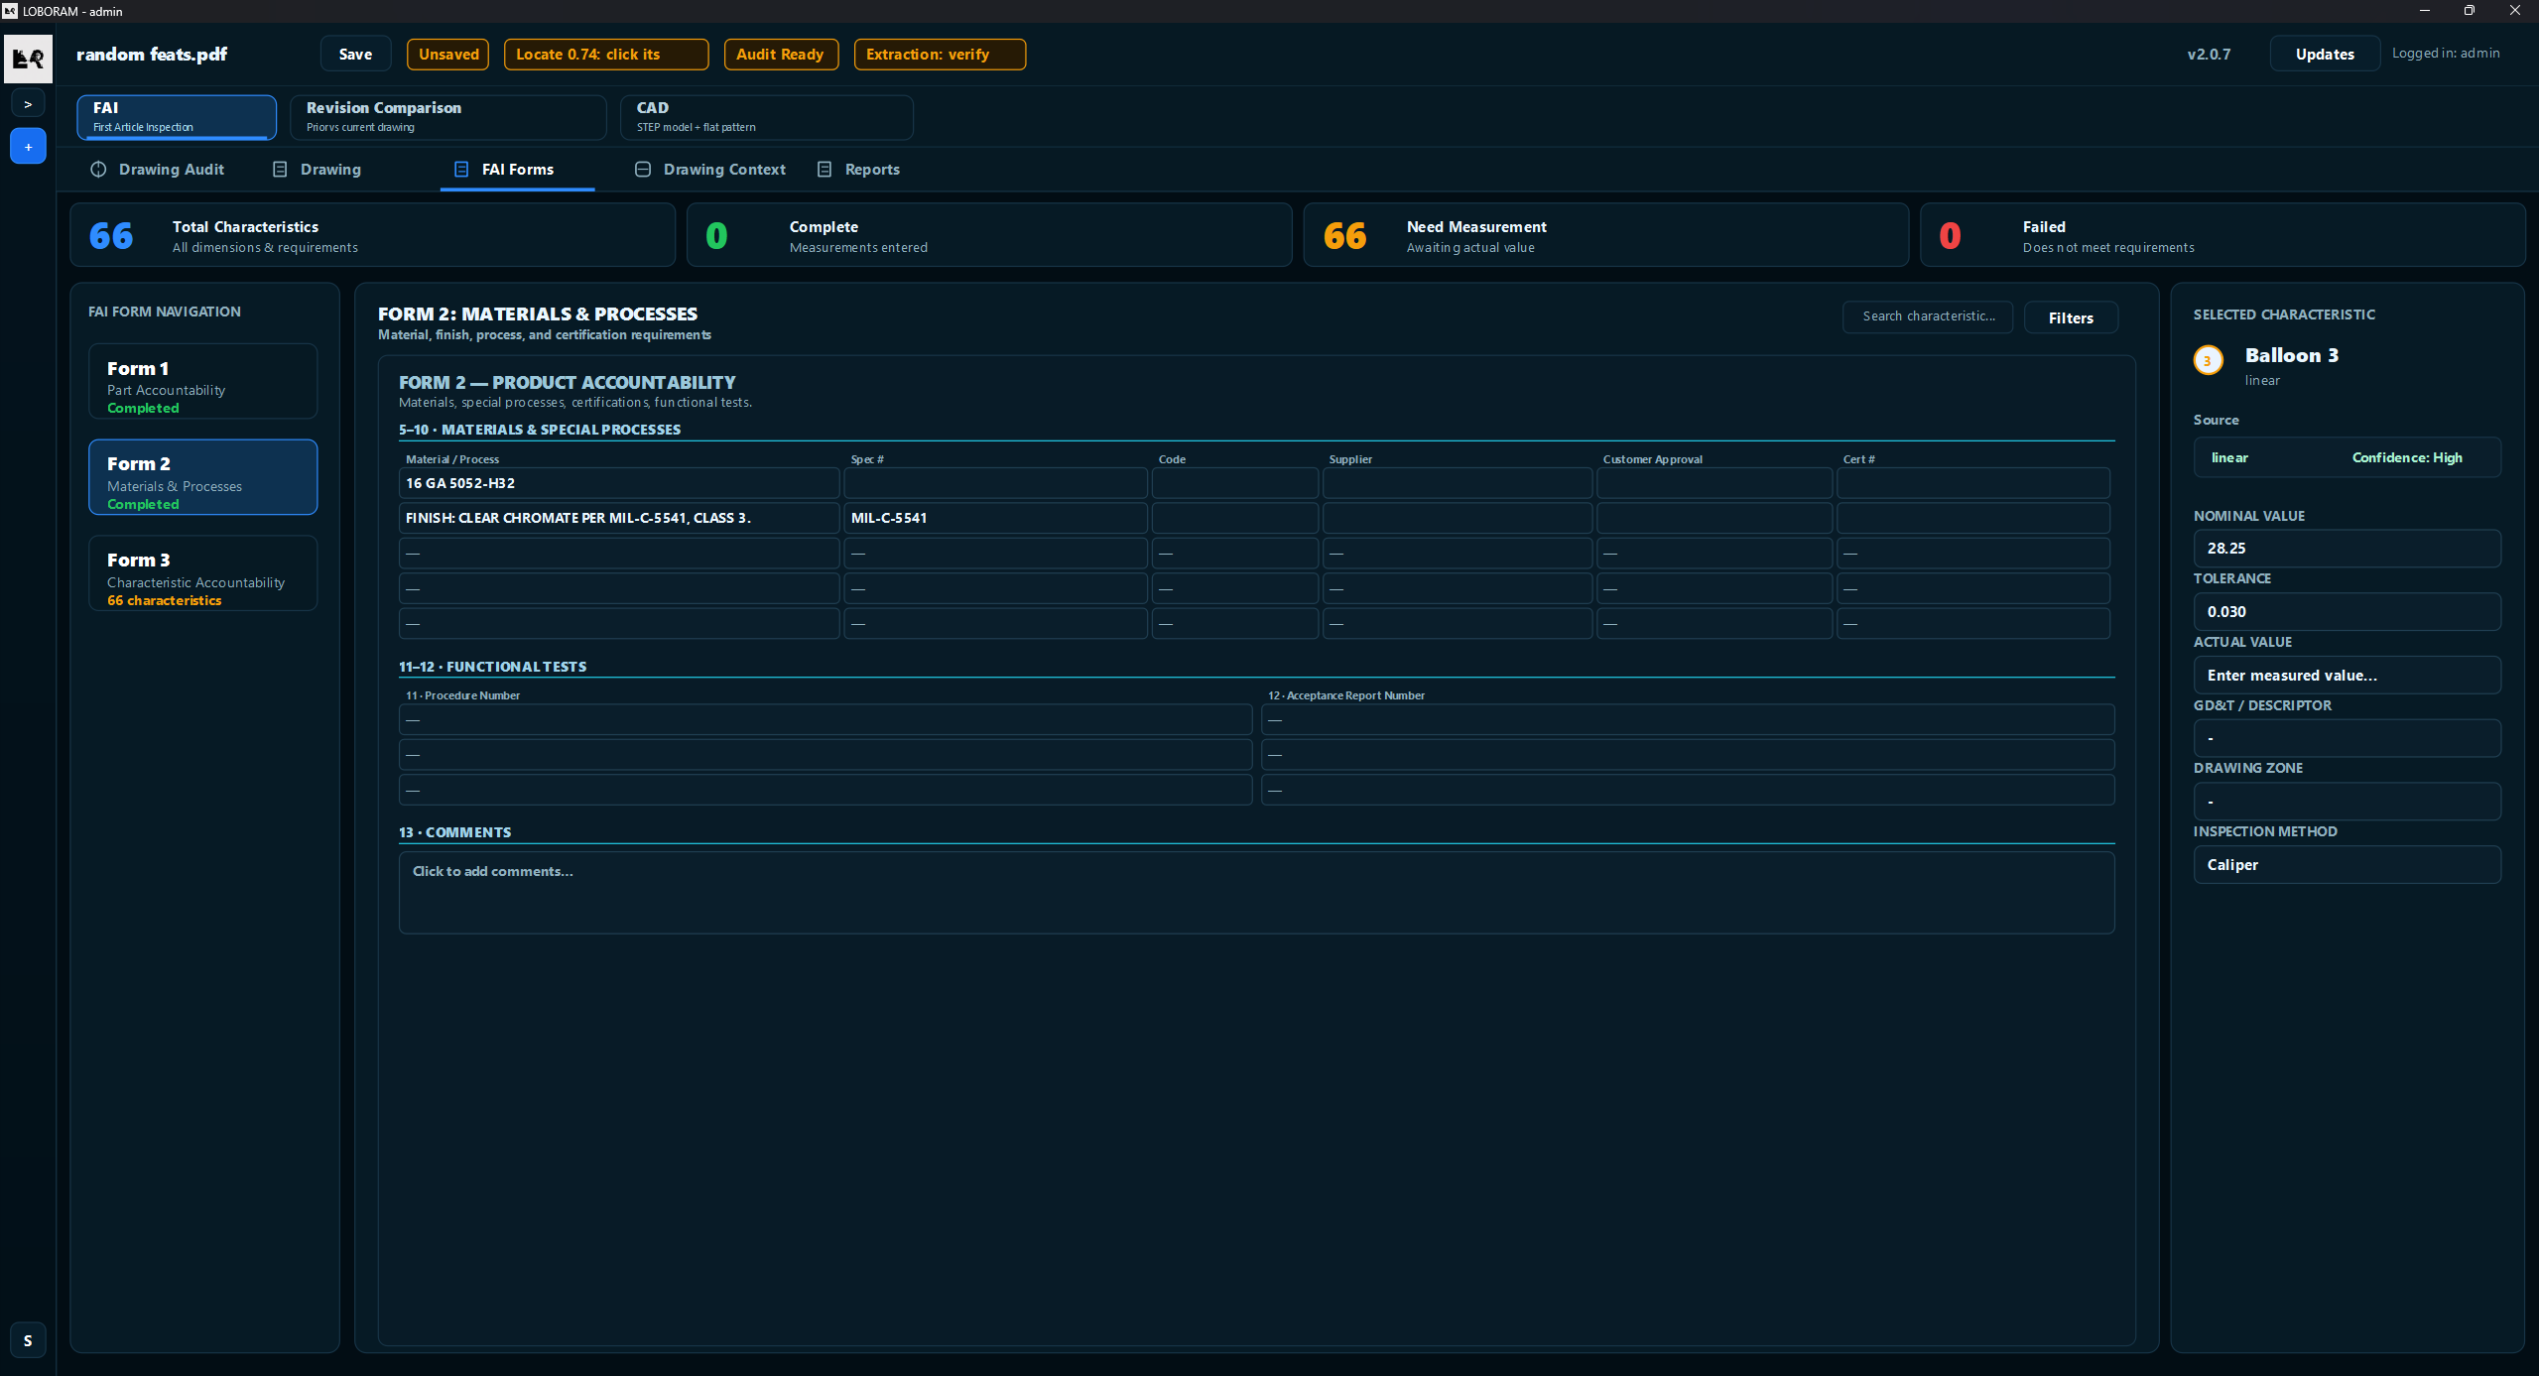
Task: Open the S button at sidebar bottom
Action: click(x=28, y=1340)
